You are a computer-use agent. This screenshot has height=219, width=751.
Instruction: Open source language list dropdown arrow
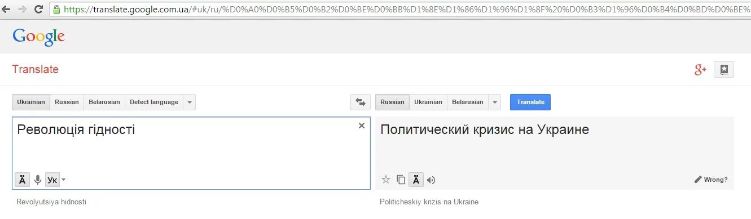[190, 102]
